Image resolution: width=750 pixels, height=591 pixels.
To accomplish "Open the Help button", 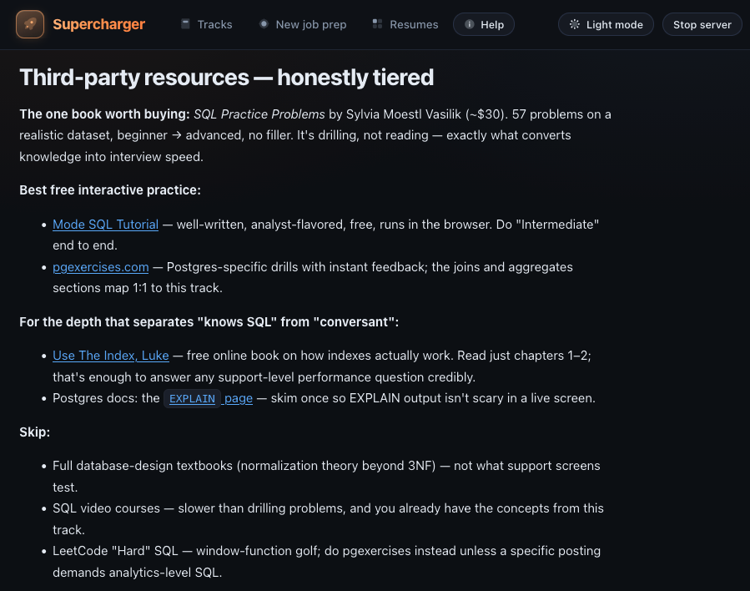I will pos(484,24).
